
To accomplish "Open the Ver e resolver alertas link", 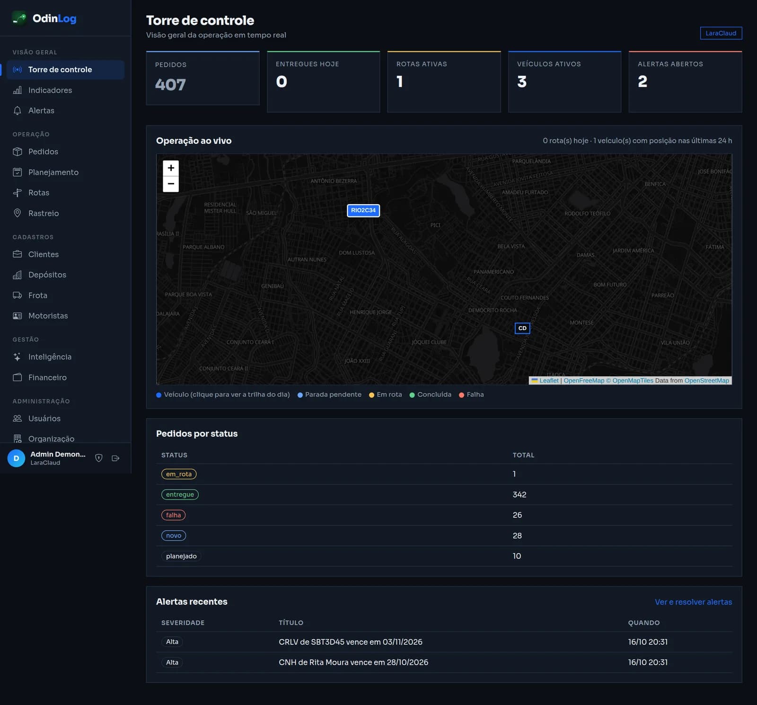I will [693, 602].
